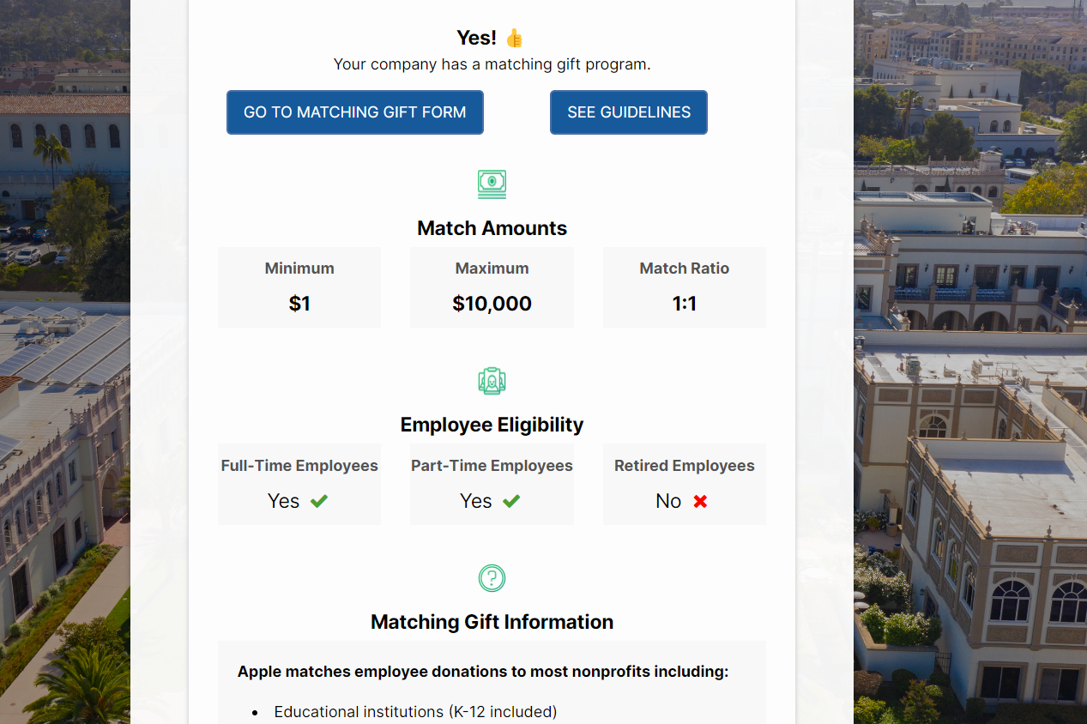Click the Go To Matching Gift Form button

coord(355,112)
